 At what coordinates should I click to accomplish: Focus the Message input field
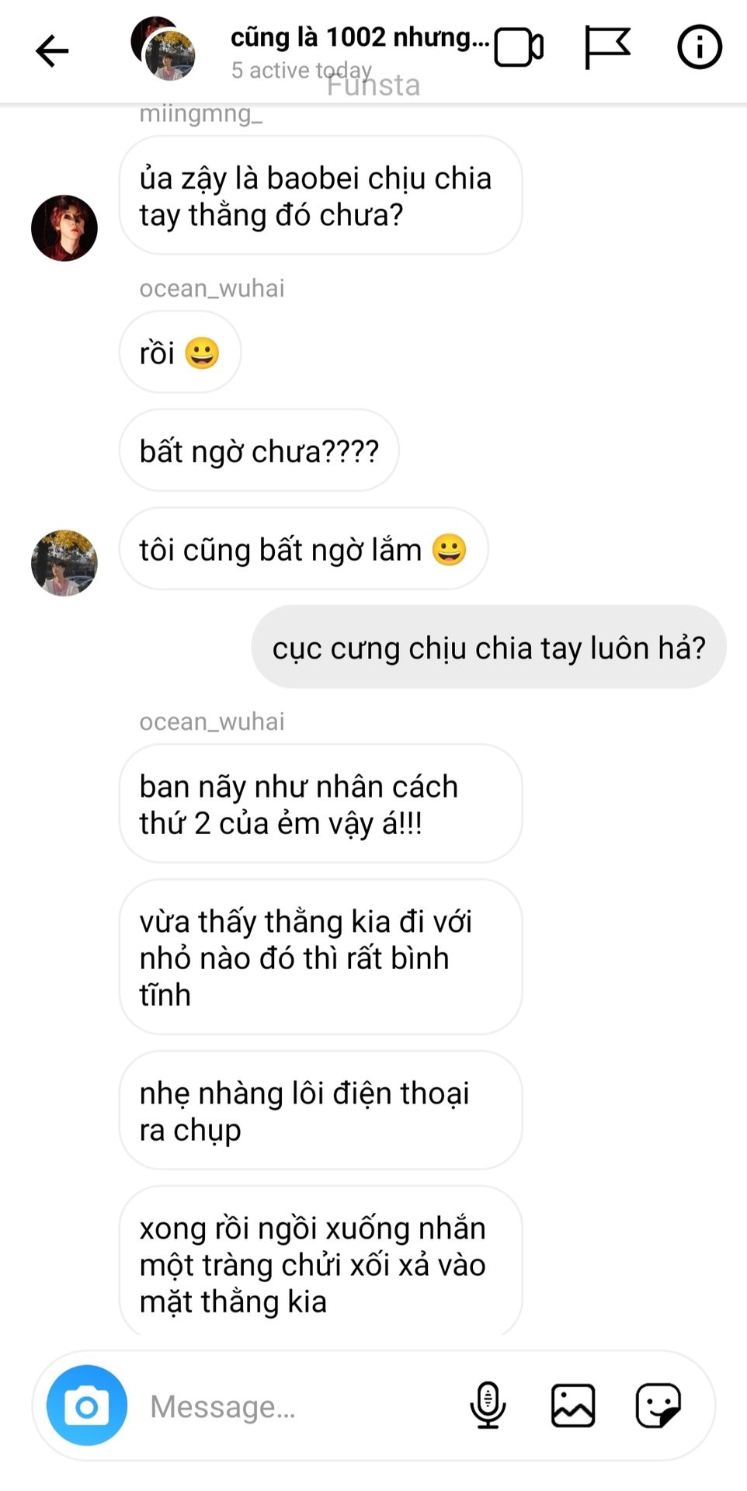coord(303,1406)
